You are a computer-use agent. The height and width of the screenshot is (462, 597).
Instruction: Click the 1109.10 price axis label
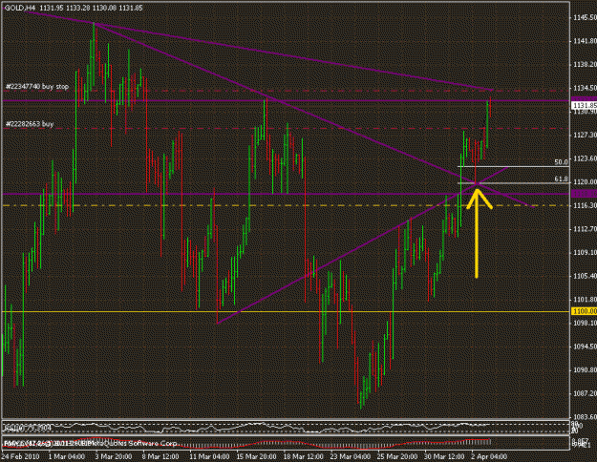click(585, 252)
